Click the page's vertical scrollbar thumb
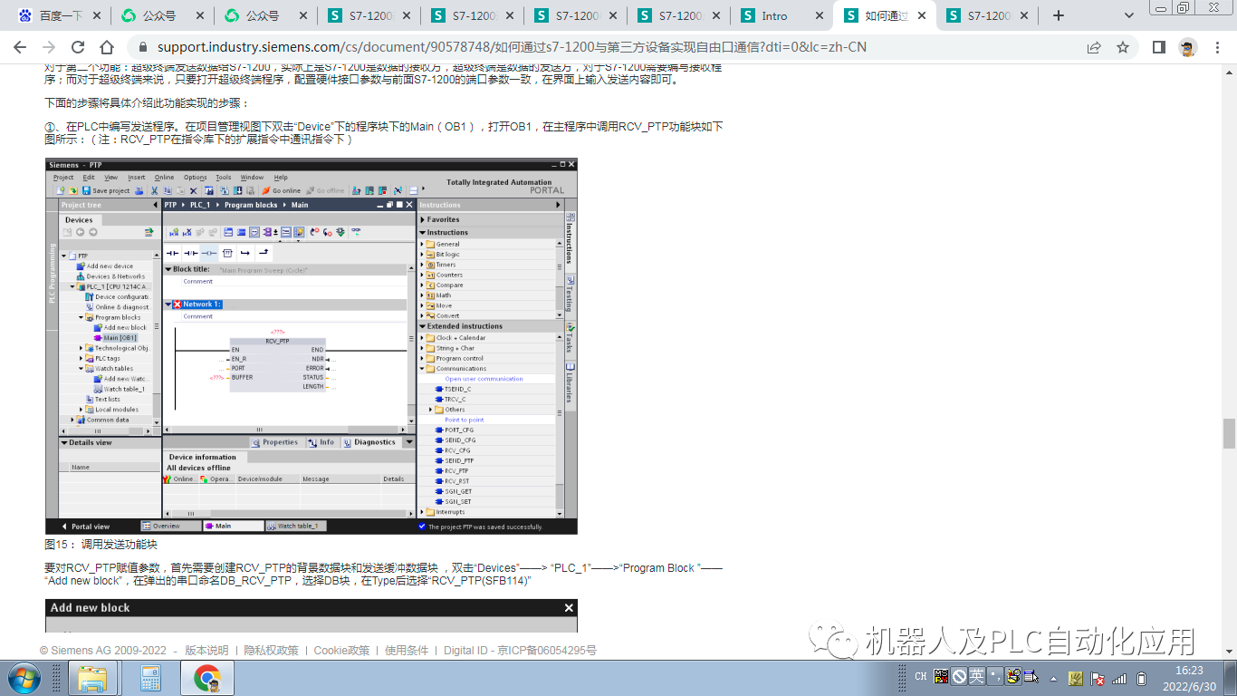The height and width of the screenshot is (696, 1237). pyautogui.click(x=1229, y=433)
